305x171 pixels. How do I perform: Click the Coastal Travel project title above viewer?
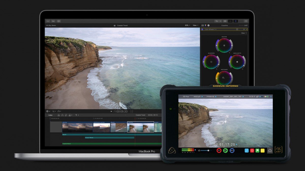click(x=122, y=25)
